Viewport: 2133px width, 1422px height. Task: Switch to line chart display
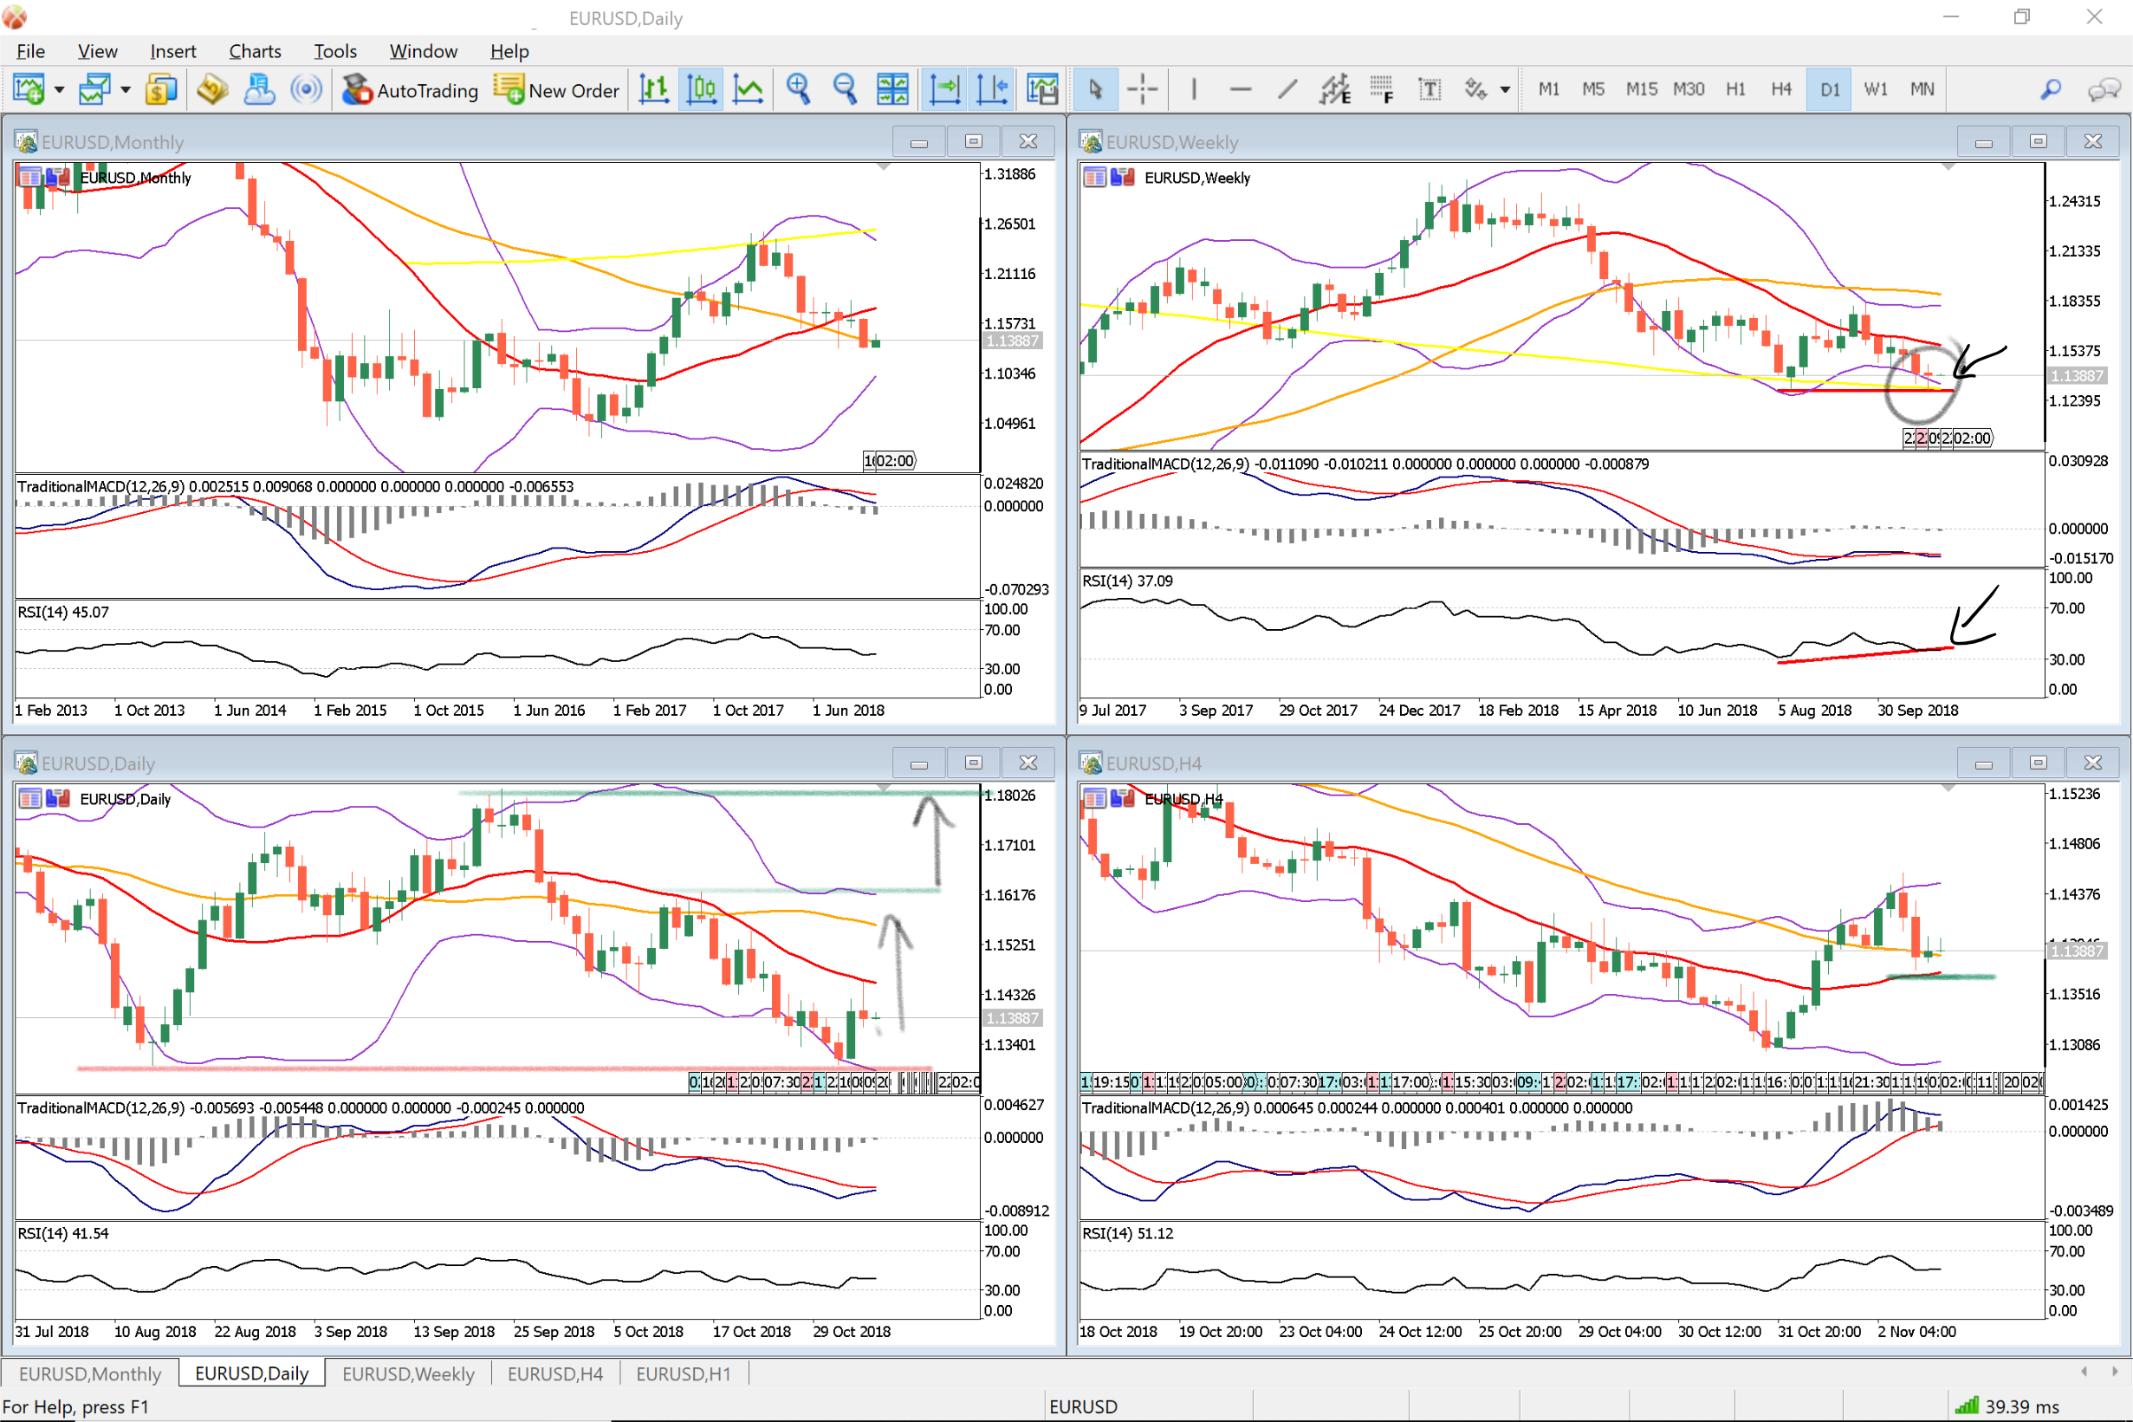(x=748, y=89)
